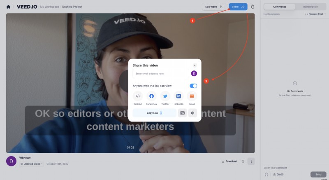
Task: Toggle Anyone with the link can view
Action: (193, 86)
